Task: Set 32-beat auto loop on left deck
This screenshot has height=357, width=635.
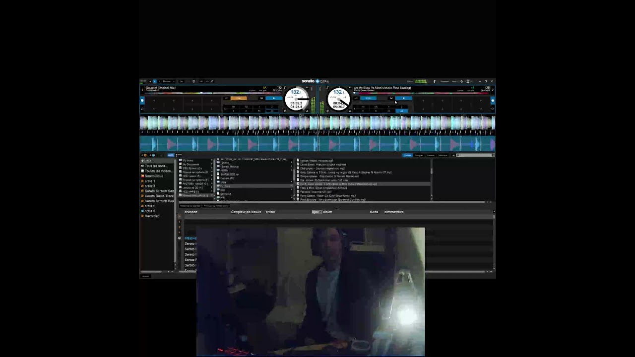Action: click(272, 111)
